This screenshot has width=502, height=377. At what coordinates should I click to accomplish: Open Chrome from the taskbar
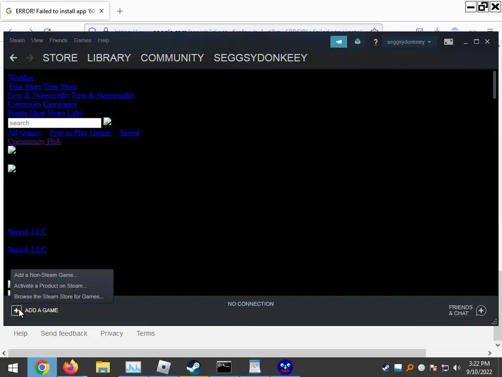(42, 367)
